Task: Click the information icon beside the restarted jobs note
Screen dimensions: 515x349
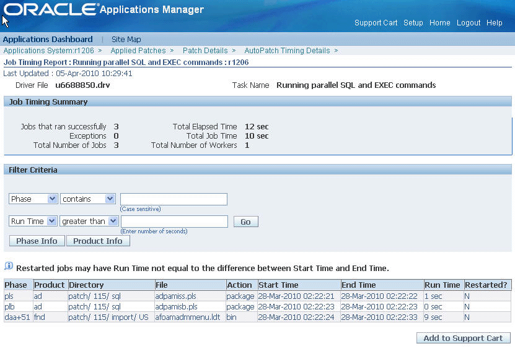Action: [x=9, y=266]
